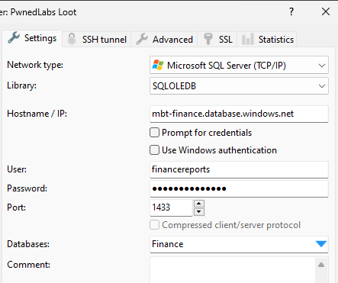Click the wrench icon on Settings tab
Screen dimensions: 338x283
14,37
